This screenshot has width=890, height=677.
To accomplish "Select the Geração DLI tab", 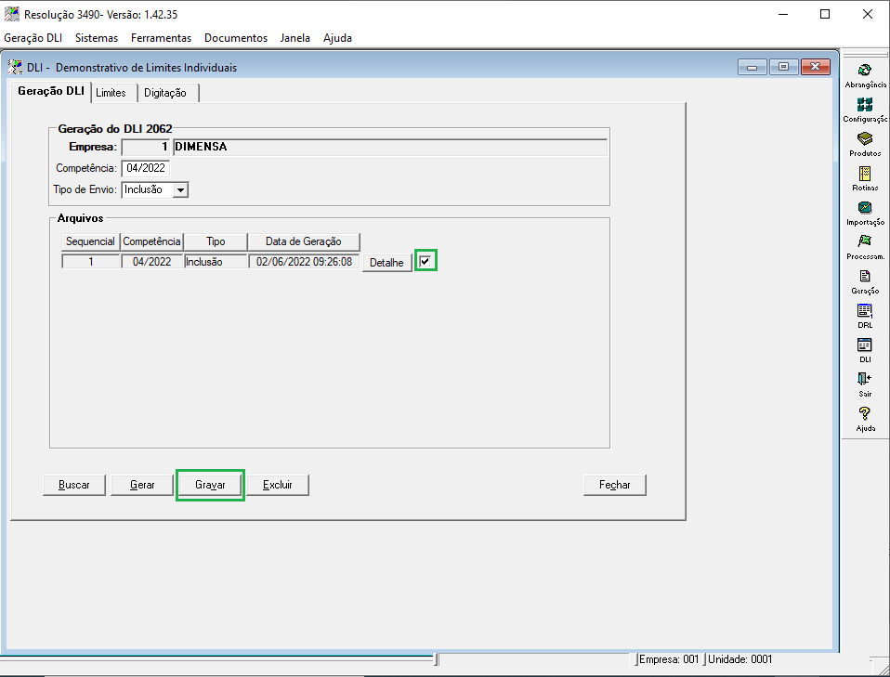I will (x=51, y=91).
